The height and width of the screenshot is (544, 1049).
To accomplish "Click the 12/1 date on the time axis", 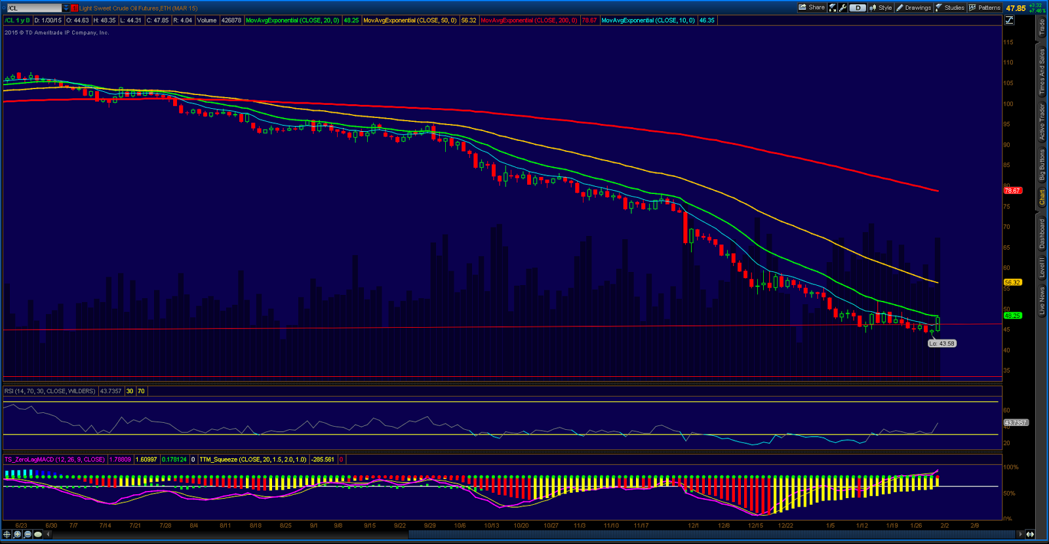I will tap(693, 526).
